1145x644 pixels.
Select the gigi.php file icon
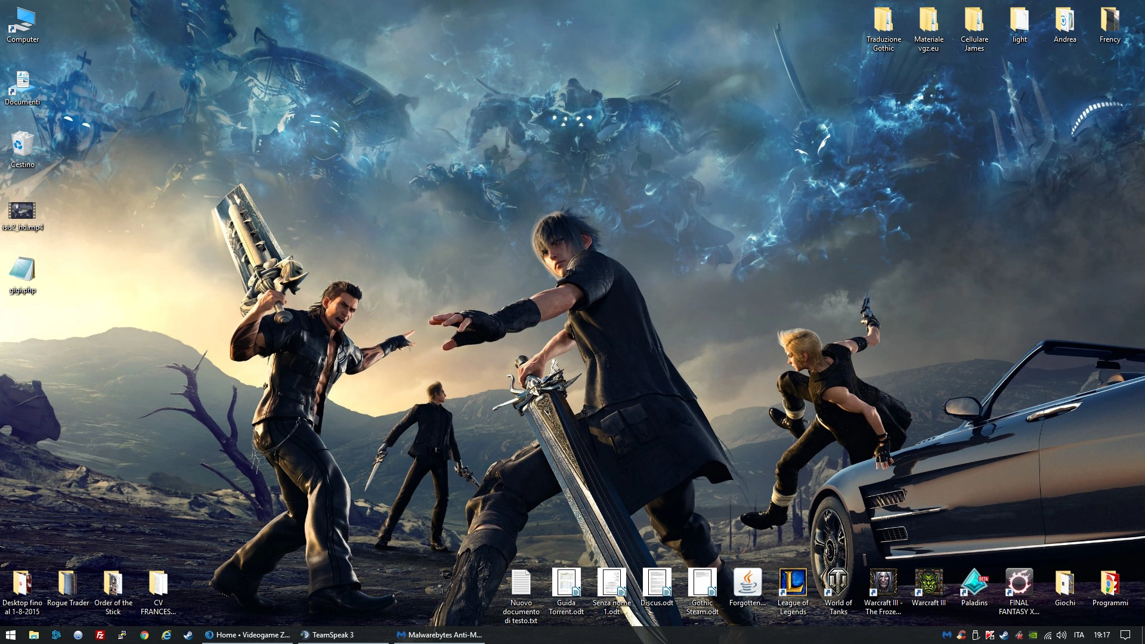[23, 275]
